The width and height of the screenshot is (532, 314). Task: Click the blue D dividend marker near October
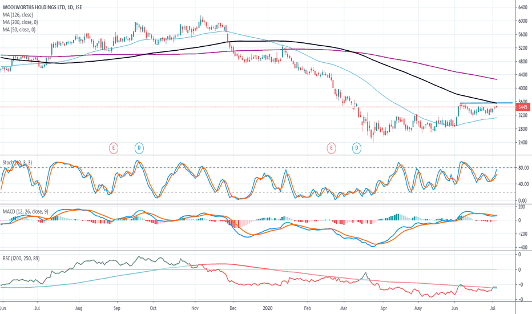pos(139,148)
